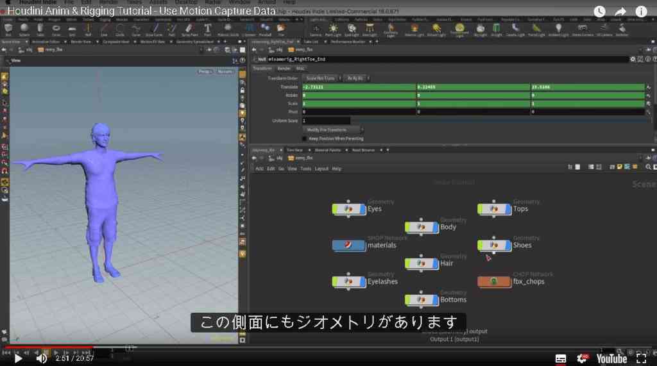
Task: Enable Keep Position When Parenting checkbox
Action: tap(305, 138)
